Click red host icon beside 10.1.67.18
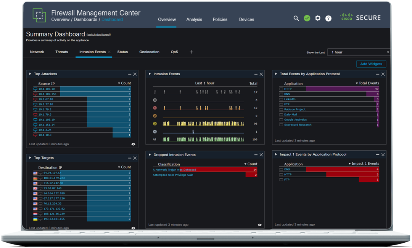 click(x=35, y=99)
